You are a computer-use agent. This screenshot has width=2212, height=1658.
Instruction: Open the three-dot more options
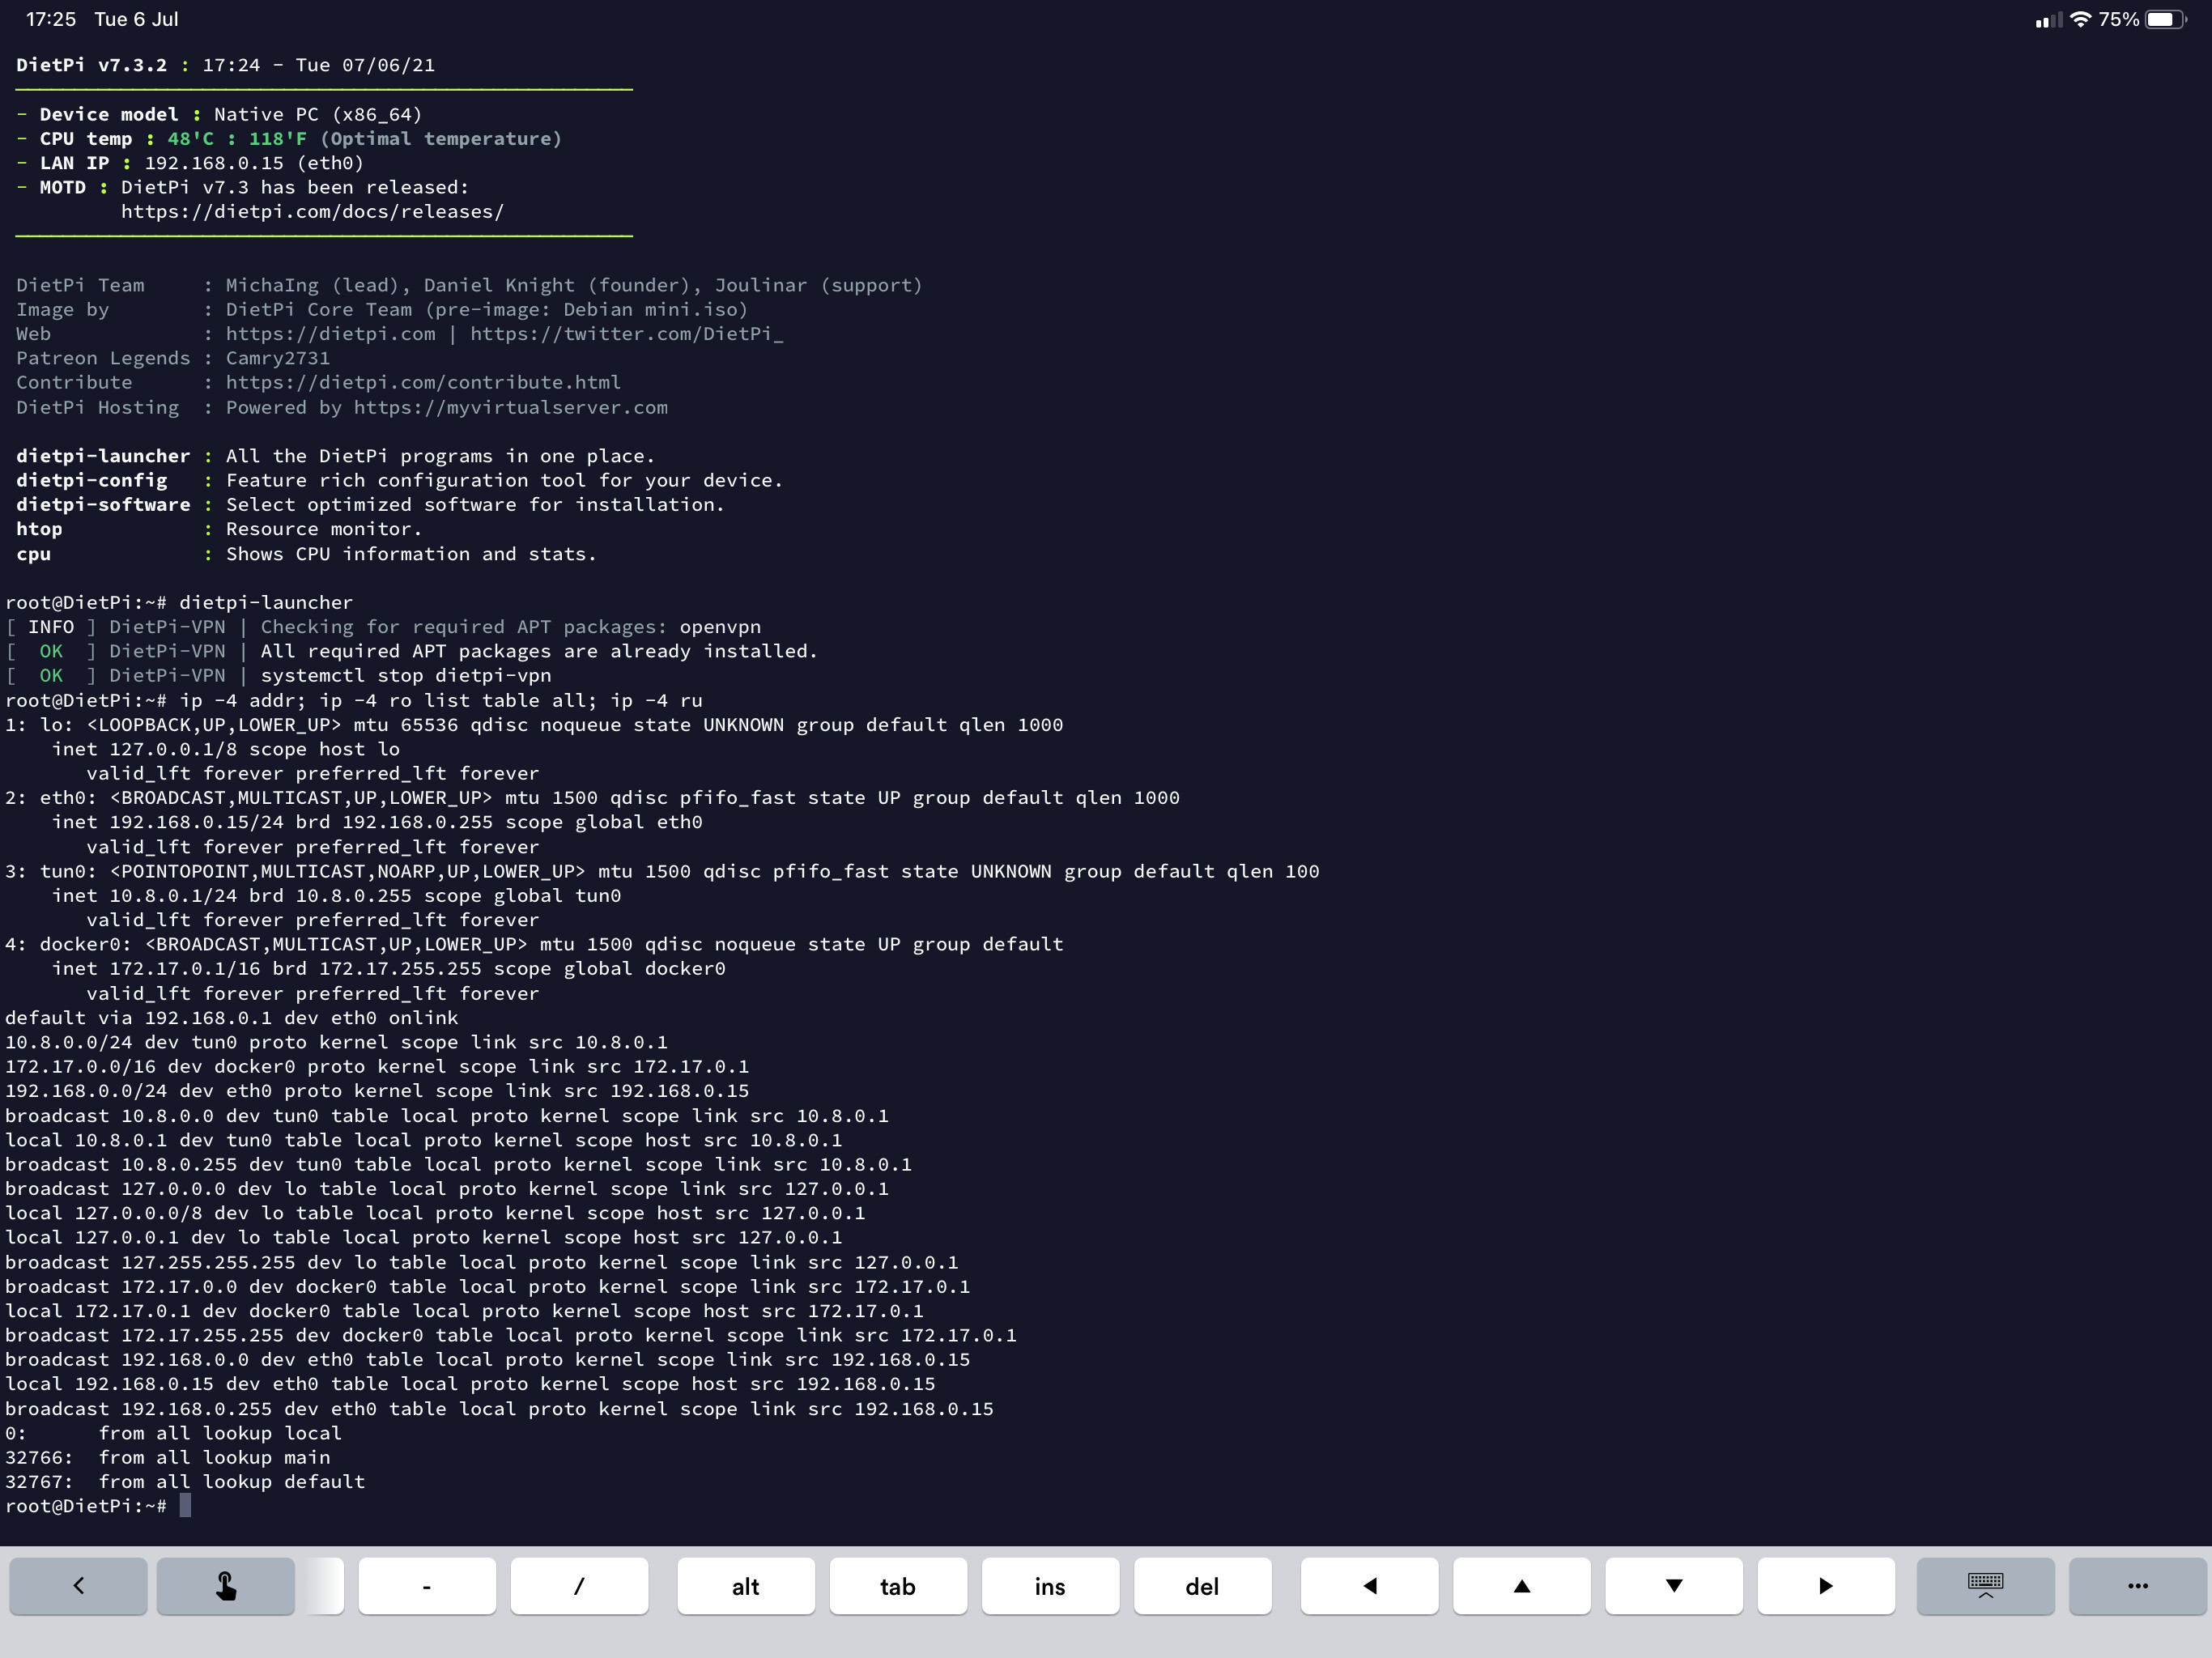click(2137, 1585)
